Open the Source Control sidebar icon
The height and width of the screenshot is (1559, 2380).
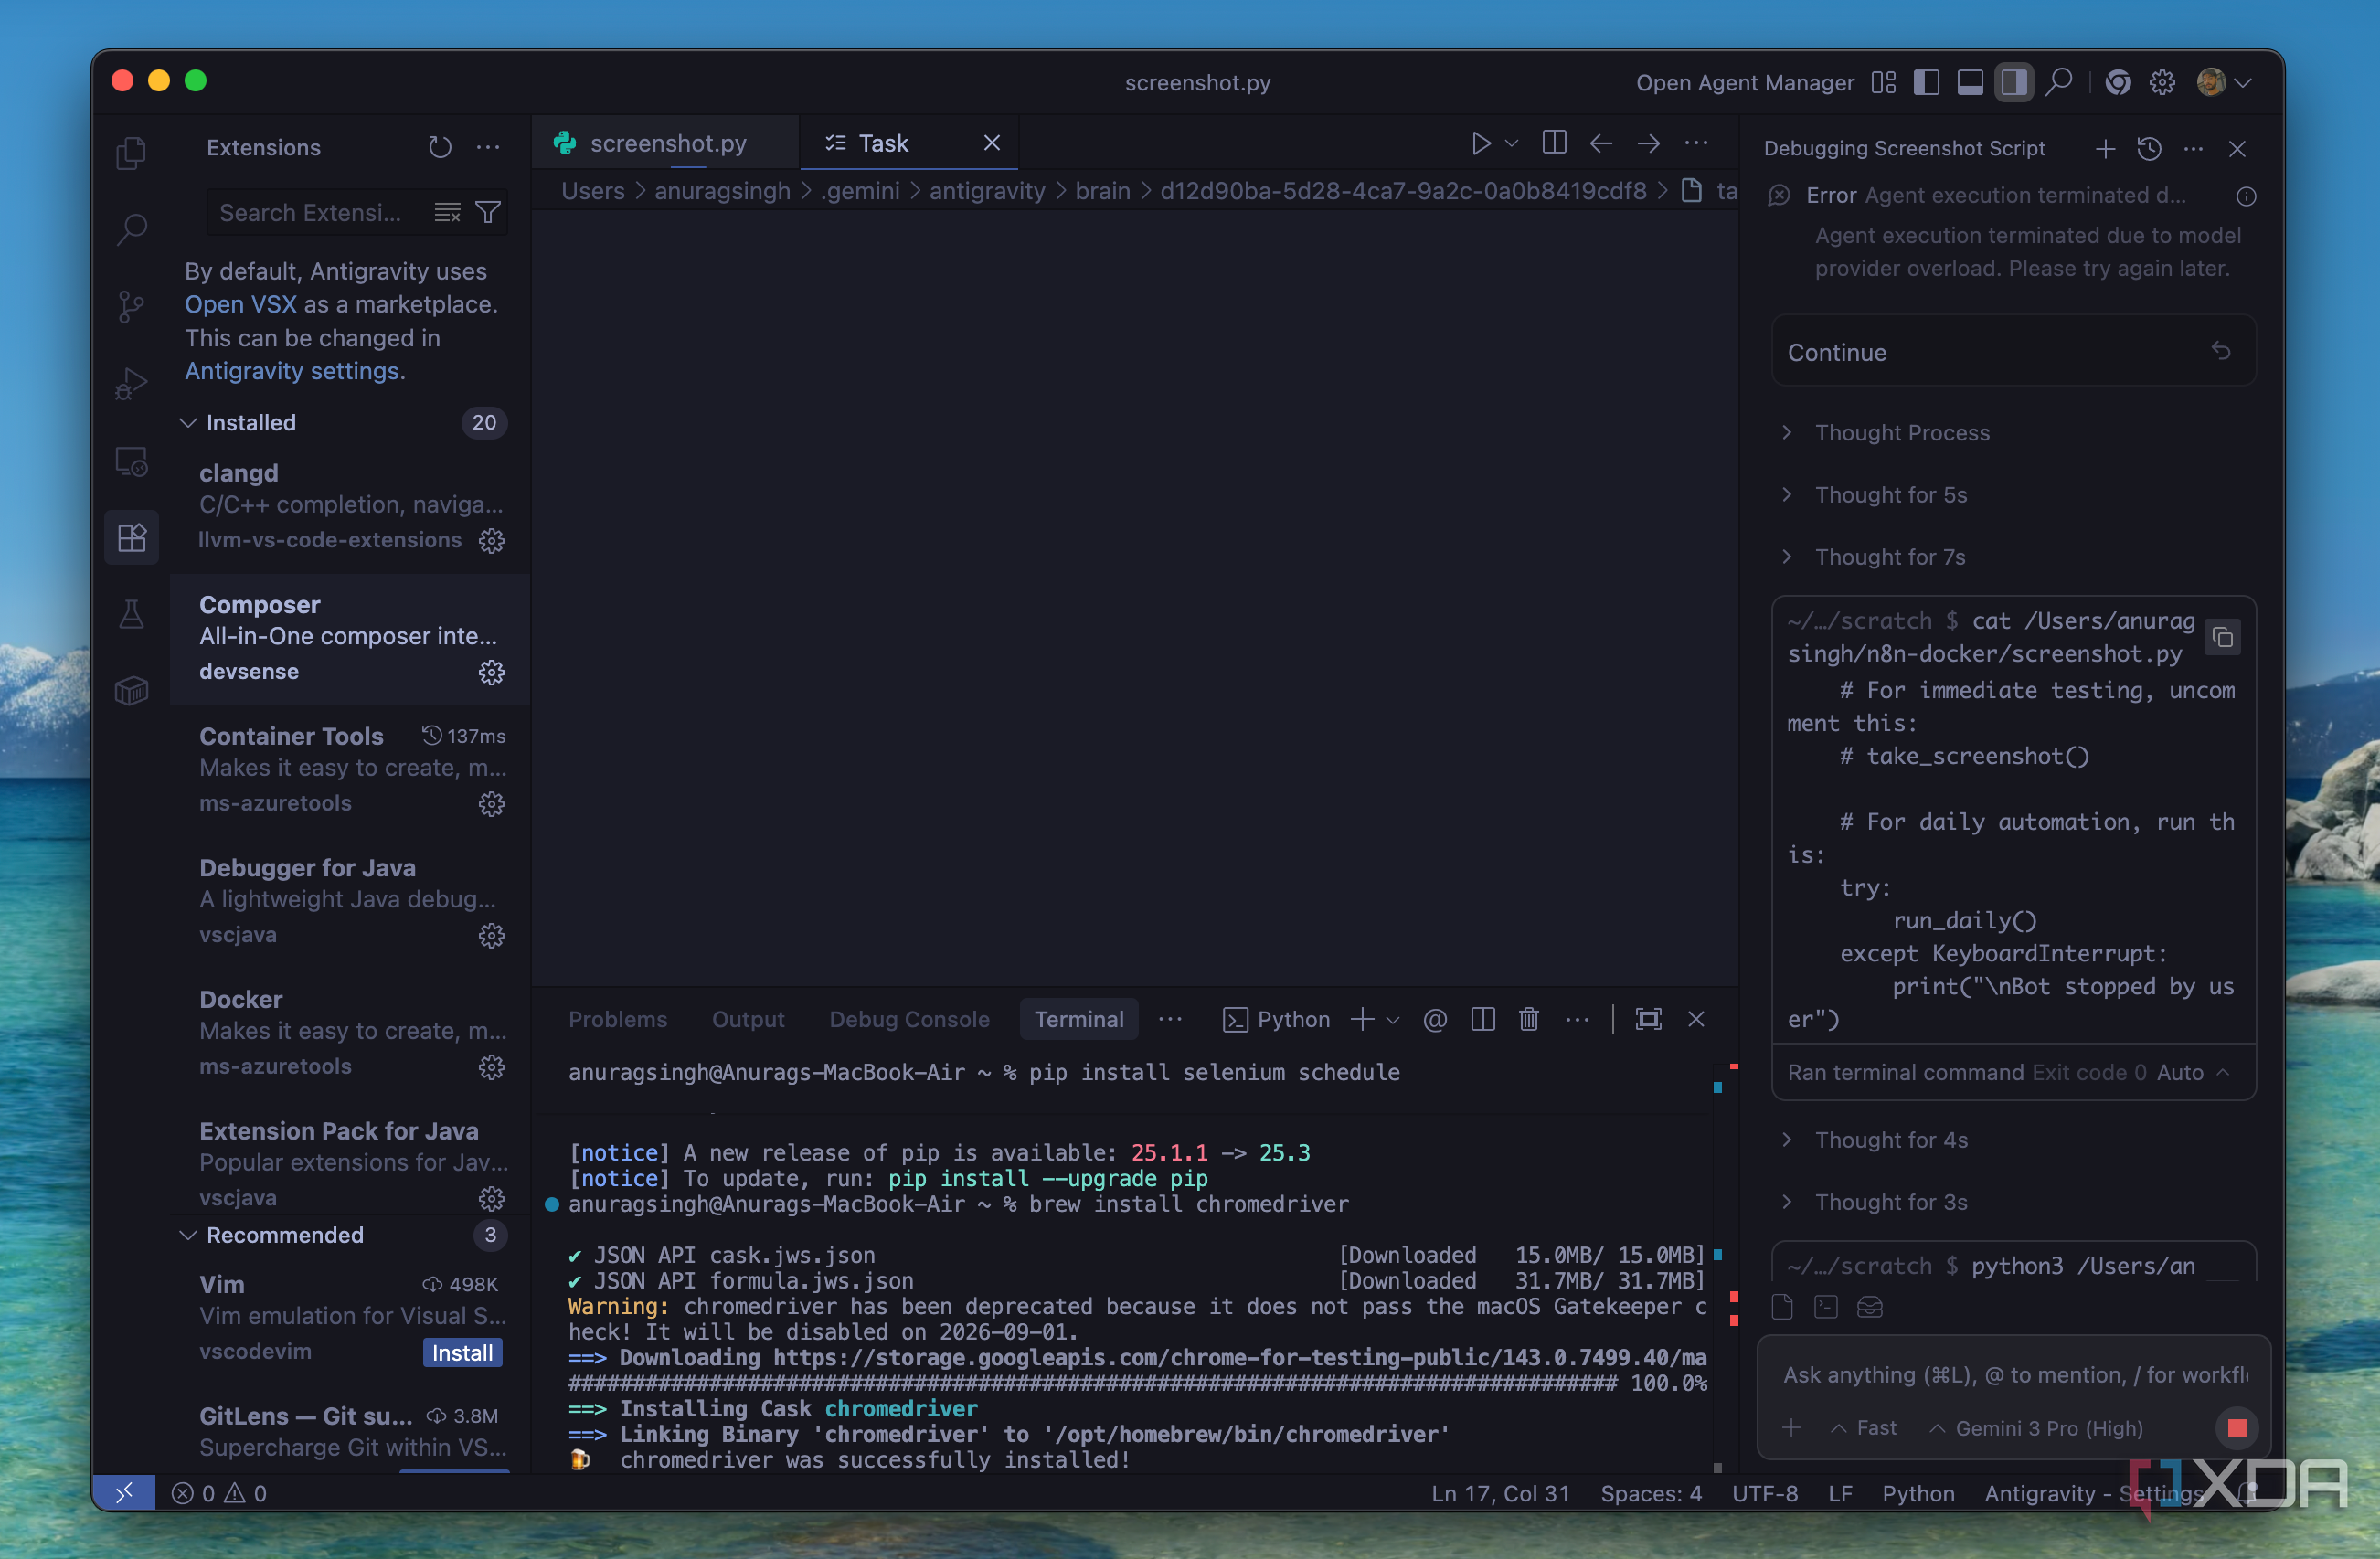tap(131, 306)
